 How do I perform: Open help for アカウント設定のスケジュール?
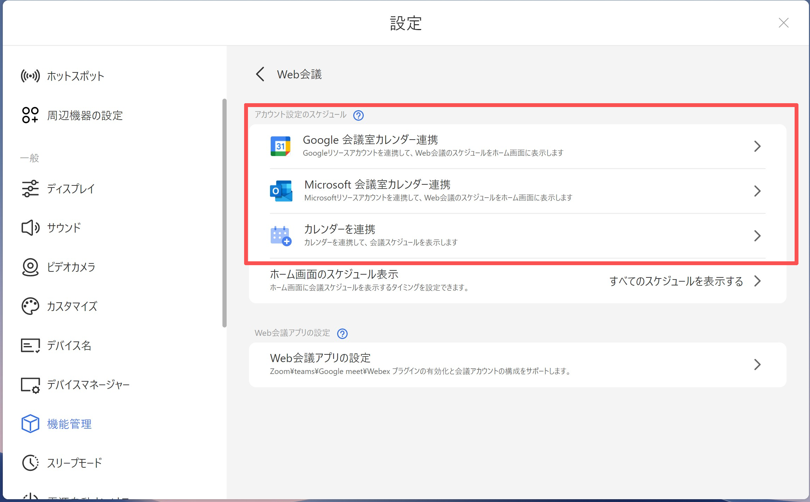tap(358, 115)
